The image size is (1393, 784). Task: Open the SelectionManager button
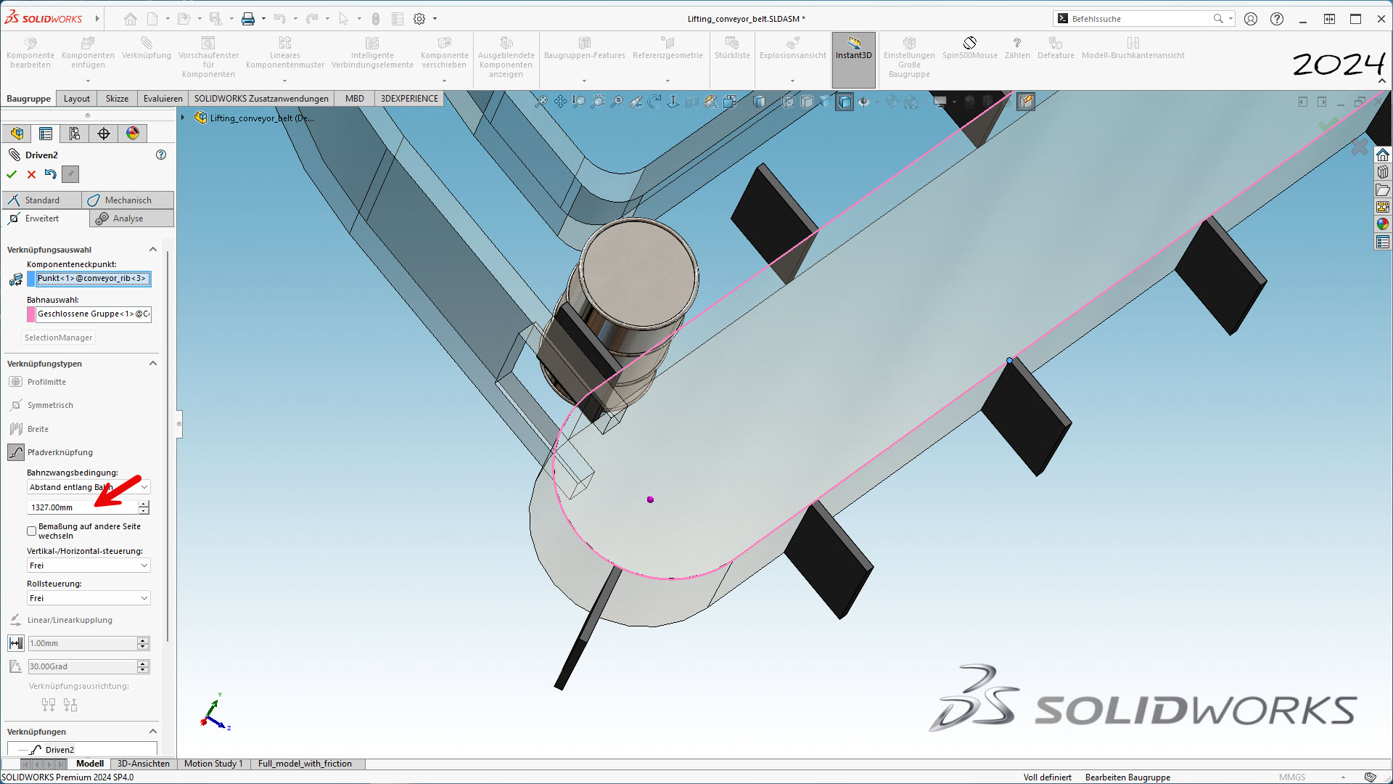[58, 338]
